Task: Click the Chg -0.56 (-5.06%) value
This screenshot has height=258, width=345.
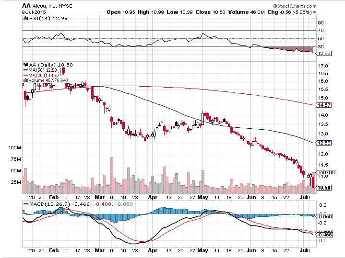Action: coord(289,12)
